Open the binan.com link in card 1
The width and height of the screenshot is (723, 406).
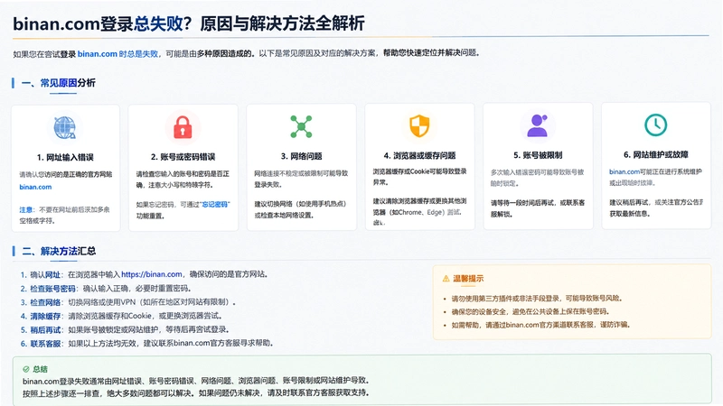[35, 187]
